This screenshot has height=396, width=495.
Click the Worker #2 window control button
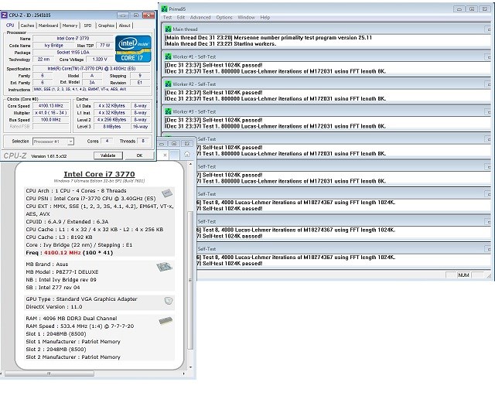488,84
